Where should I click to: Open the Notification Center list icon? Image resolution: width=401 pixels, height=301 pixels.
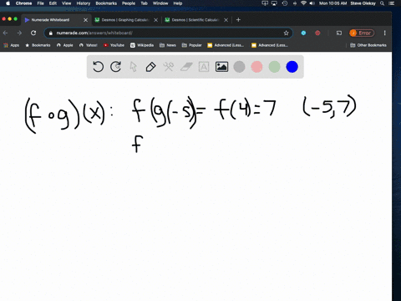pos(392,3)
